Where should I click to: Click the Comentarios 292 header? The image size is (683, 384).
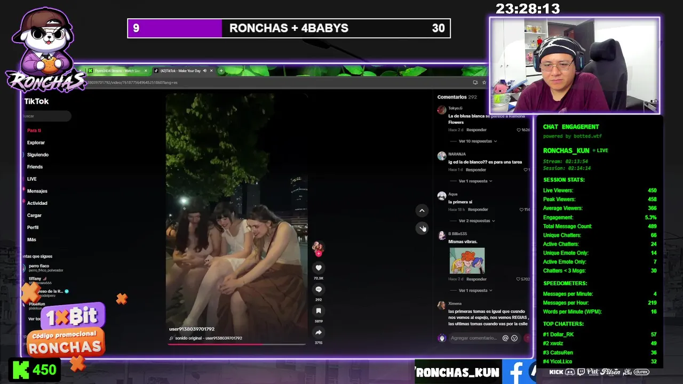pos(457,97)
